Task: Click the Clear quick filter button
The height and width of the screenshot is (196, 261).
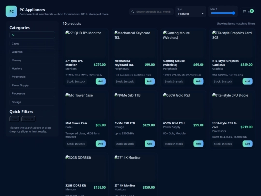Action: pos(14,119)
